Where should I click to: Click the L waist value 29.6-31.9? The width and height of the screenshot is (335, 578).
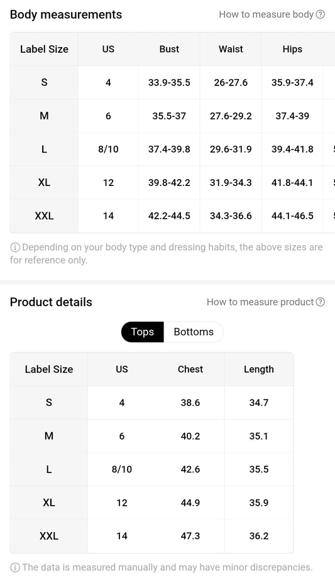point(231,149)
